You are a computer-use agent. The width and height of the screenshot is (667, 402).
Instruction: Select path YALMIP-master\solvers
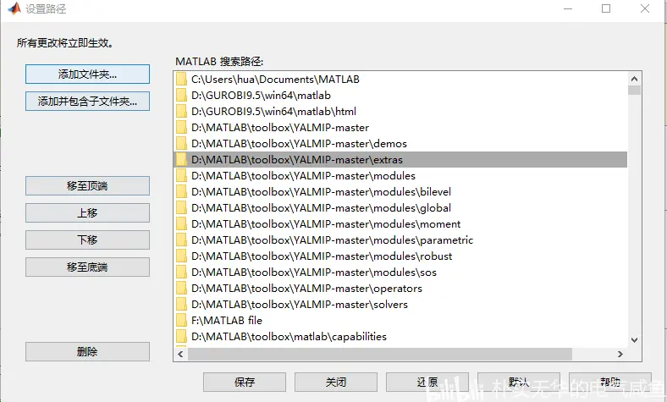(x=400, y=304)
